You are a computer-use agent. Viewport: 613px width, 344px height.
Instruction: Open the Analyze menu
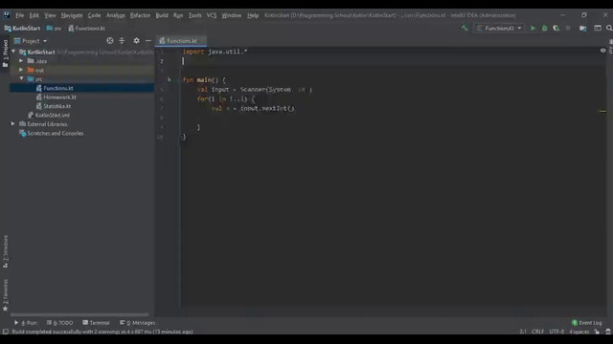(x=115, y=15)
